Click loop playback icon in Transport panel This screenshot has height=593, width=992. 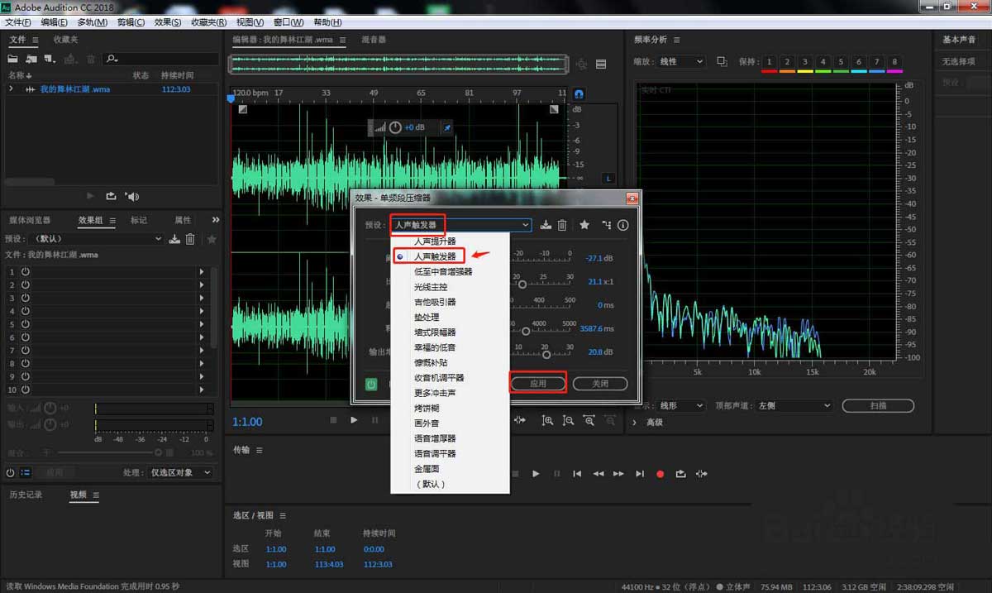pyautogui.click(x=680, y=474)
